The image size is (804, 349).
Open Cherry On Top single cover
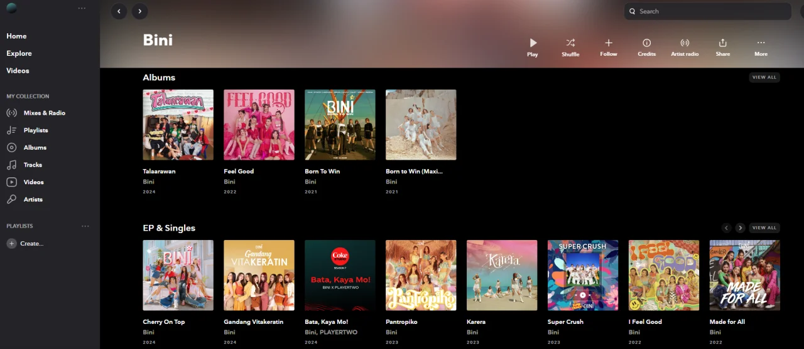click(x=178, y=275)
